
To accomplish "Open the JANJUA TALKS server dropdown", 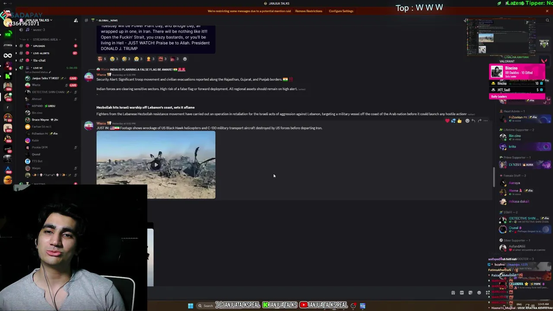I will pyautogui.click(x=38, y=20).
